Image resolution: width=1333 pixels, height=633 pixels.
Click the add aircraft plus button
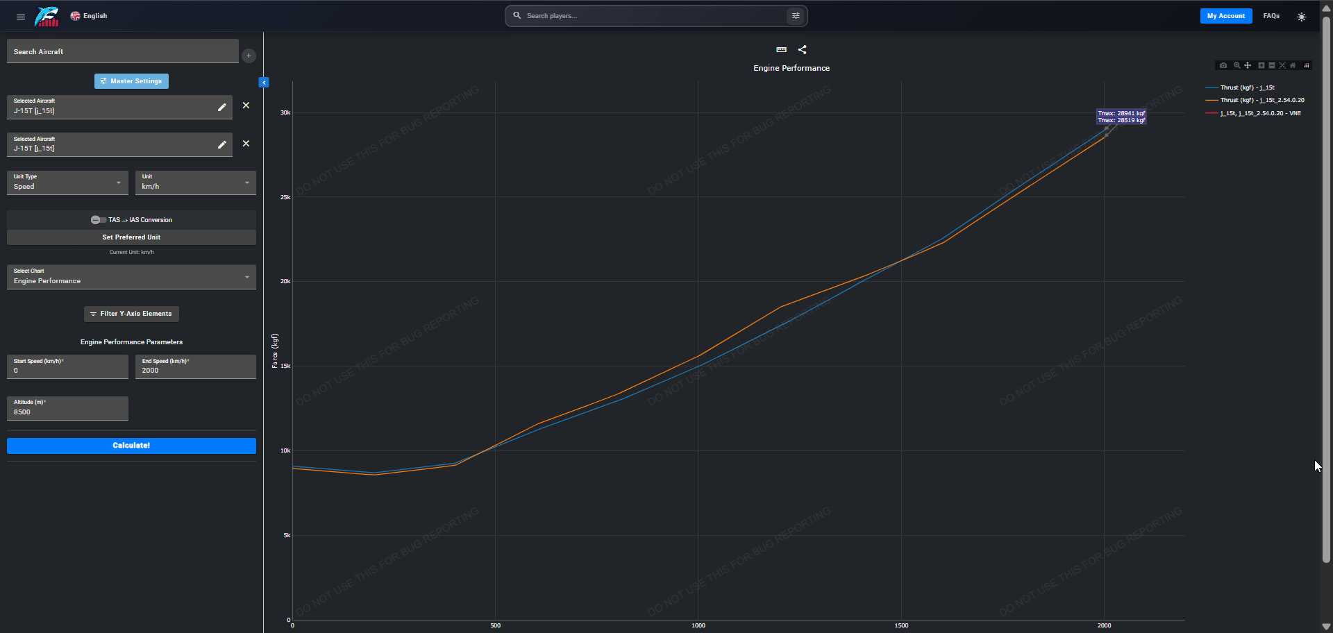pyautogui.click(x=249, y=56)
